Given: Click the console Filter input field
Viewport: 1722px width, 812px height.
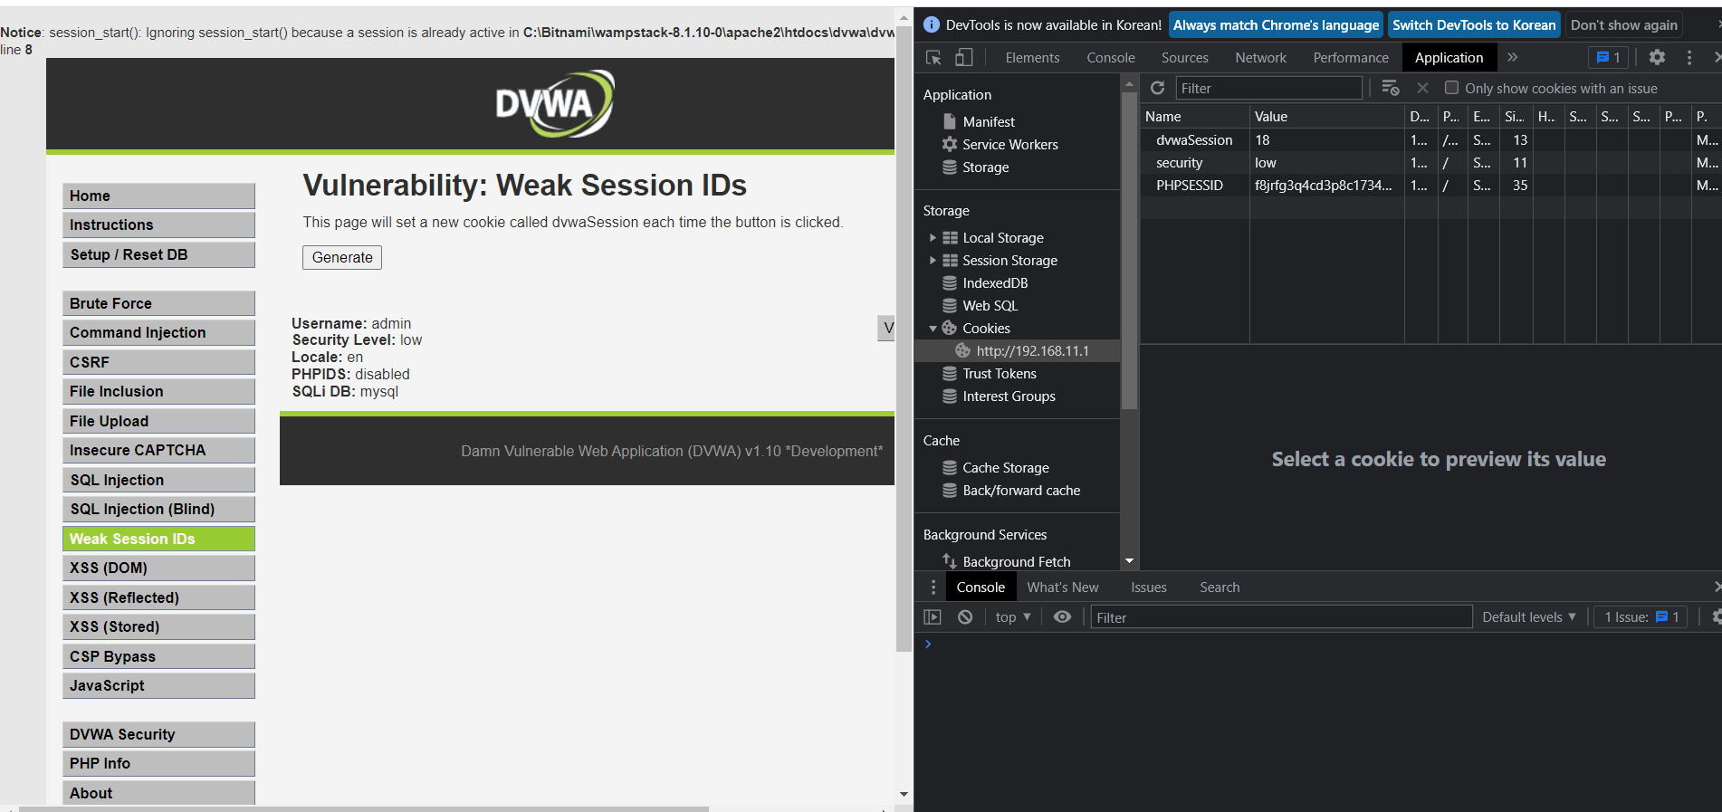Looking at the screenshot, I should tap(1281, 617).
